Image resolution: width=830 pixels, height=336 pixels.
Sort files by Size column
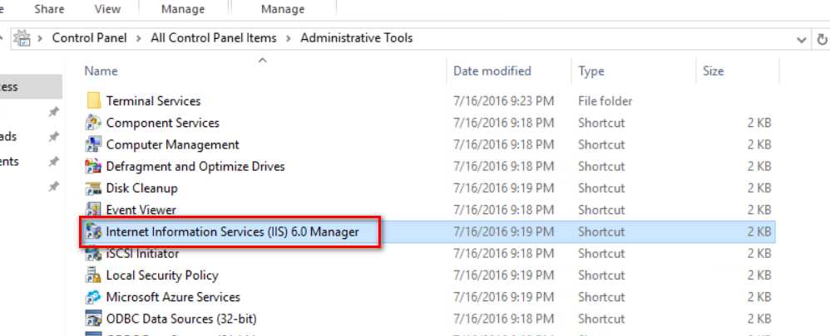point(713,71)
